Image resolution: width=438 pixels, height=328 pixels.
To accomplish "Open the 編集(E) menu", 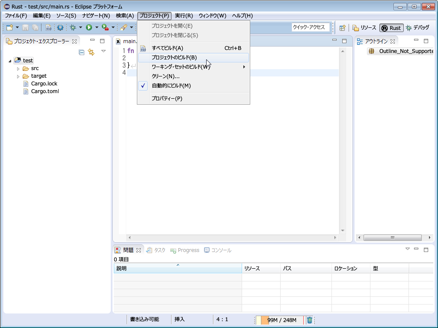I will pyautogui.click(x=41, y=16).
